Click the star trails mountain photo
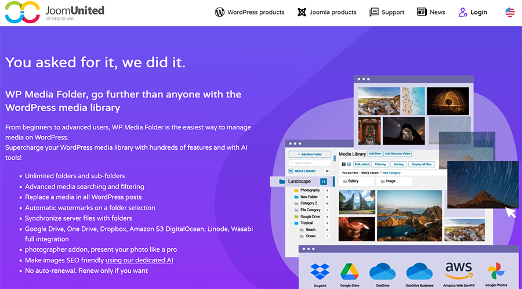 tap(483, 185)
